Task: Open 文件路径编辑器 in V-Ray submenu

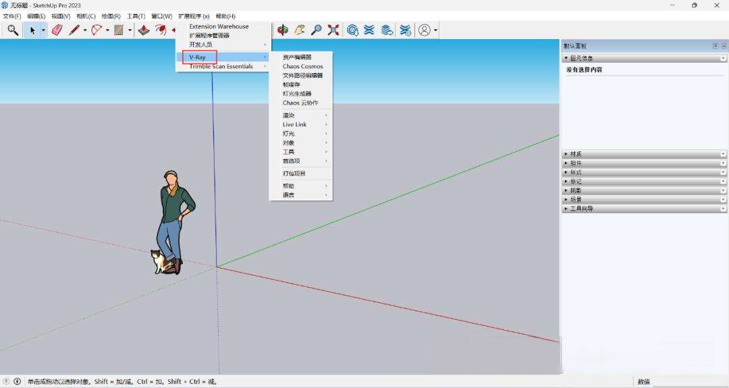Action: [x=301, y=76]
